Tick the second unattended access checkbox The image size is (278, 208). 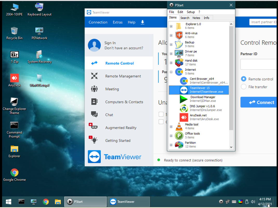click(161, 122)
